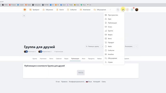Viewport: 166px width, 93px height.
Task: Switch to the Фото group tab
Action: pyautogui.click(x=84, y=59)
